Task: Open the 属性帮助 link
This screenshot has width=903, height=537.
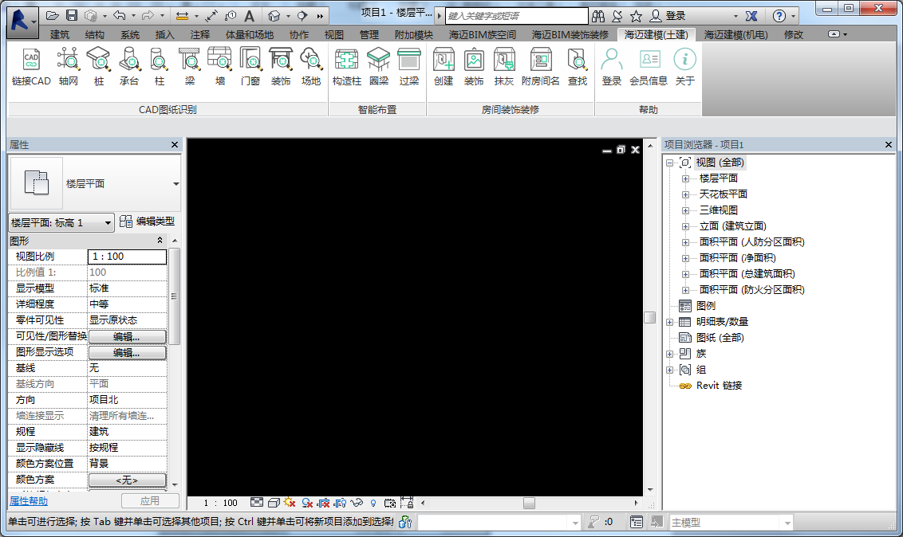Action: (x=29, y=501)
